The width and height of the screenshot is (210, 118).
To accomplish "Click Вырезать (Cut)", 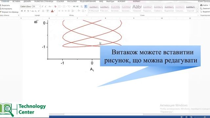I will point(5,5).
